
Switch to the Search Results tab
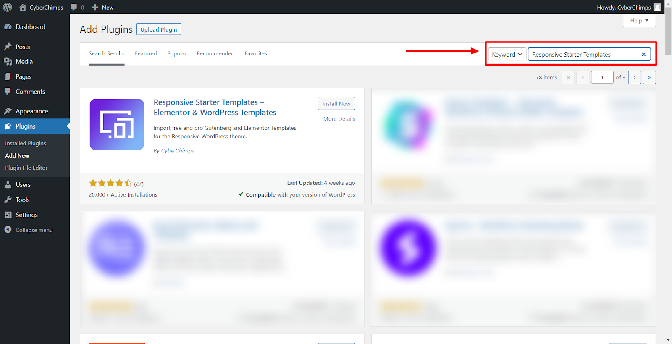point(107,54)
